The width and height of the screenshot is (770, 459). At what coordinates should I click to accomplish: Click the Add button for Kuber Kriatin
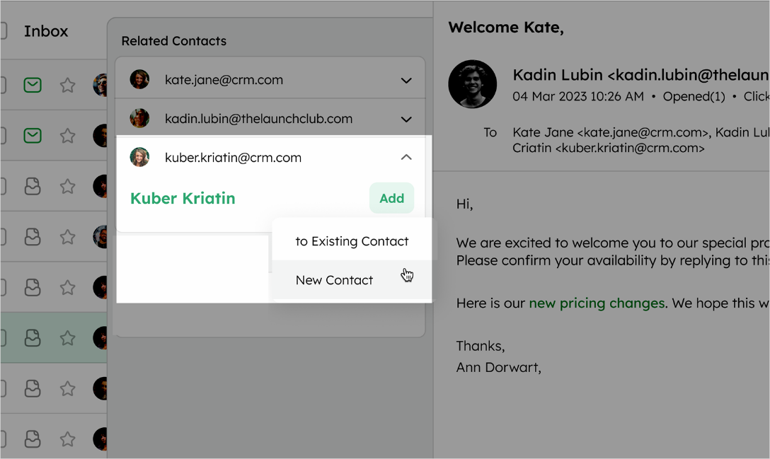click(x=391, y=198)
